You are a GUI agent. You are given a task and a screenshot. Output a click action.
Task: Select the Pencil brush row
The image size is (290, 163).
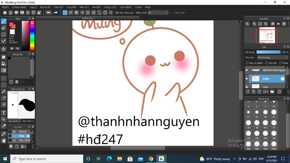19,132
